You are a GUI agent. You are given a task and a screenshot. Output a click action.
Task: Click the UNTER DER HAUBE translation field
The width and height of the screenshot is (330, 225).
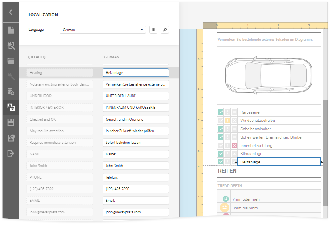pyautogui.click(x=135, y=96)
